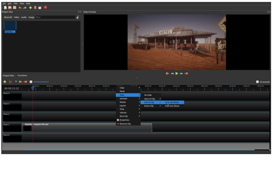Click the 00:00:12:22 timecode display
This screenshot has height=172, width=273.
coord(12,89)
